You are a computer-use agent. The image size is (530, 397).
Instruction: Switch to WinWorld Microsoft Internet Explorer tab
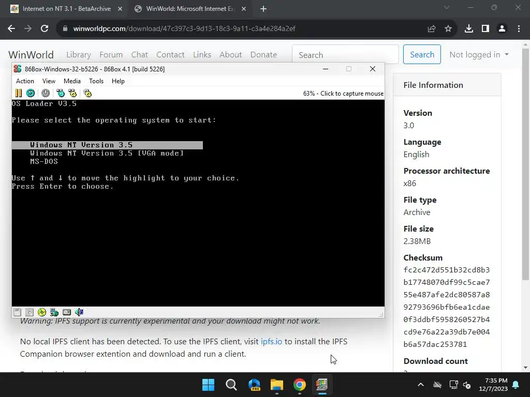coord(190,9)
